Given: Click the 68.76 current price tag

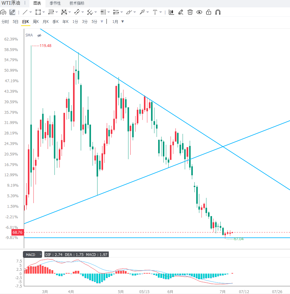Looking at the screenshot, I should 17,232.
